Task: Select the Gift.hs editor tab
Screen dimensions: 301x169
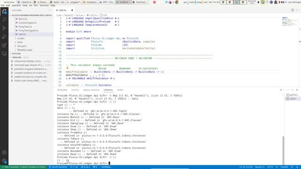Action: click(64, 10)
